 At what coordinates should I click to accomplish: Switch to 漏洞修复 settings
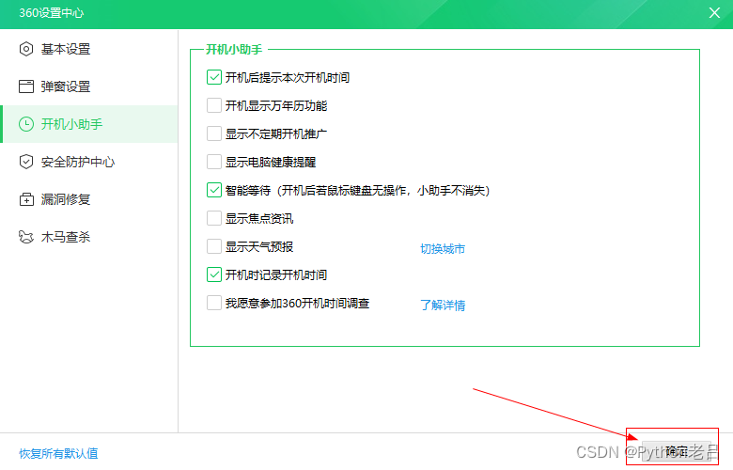click(x=89, y=199)
